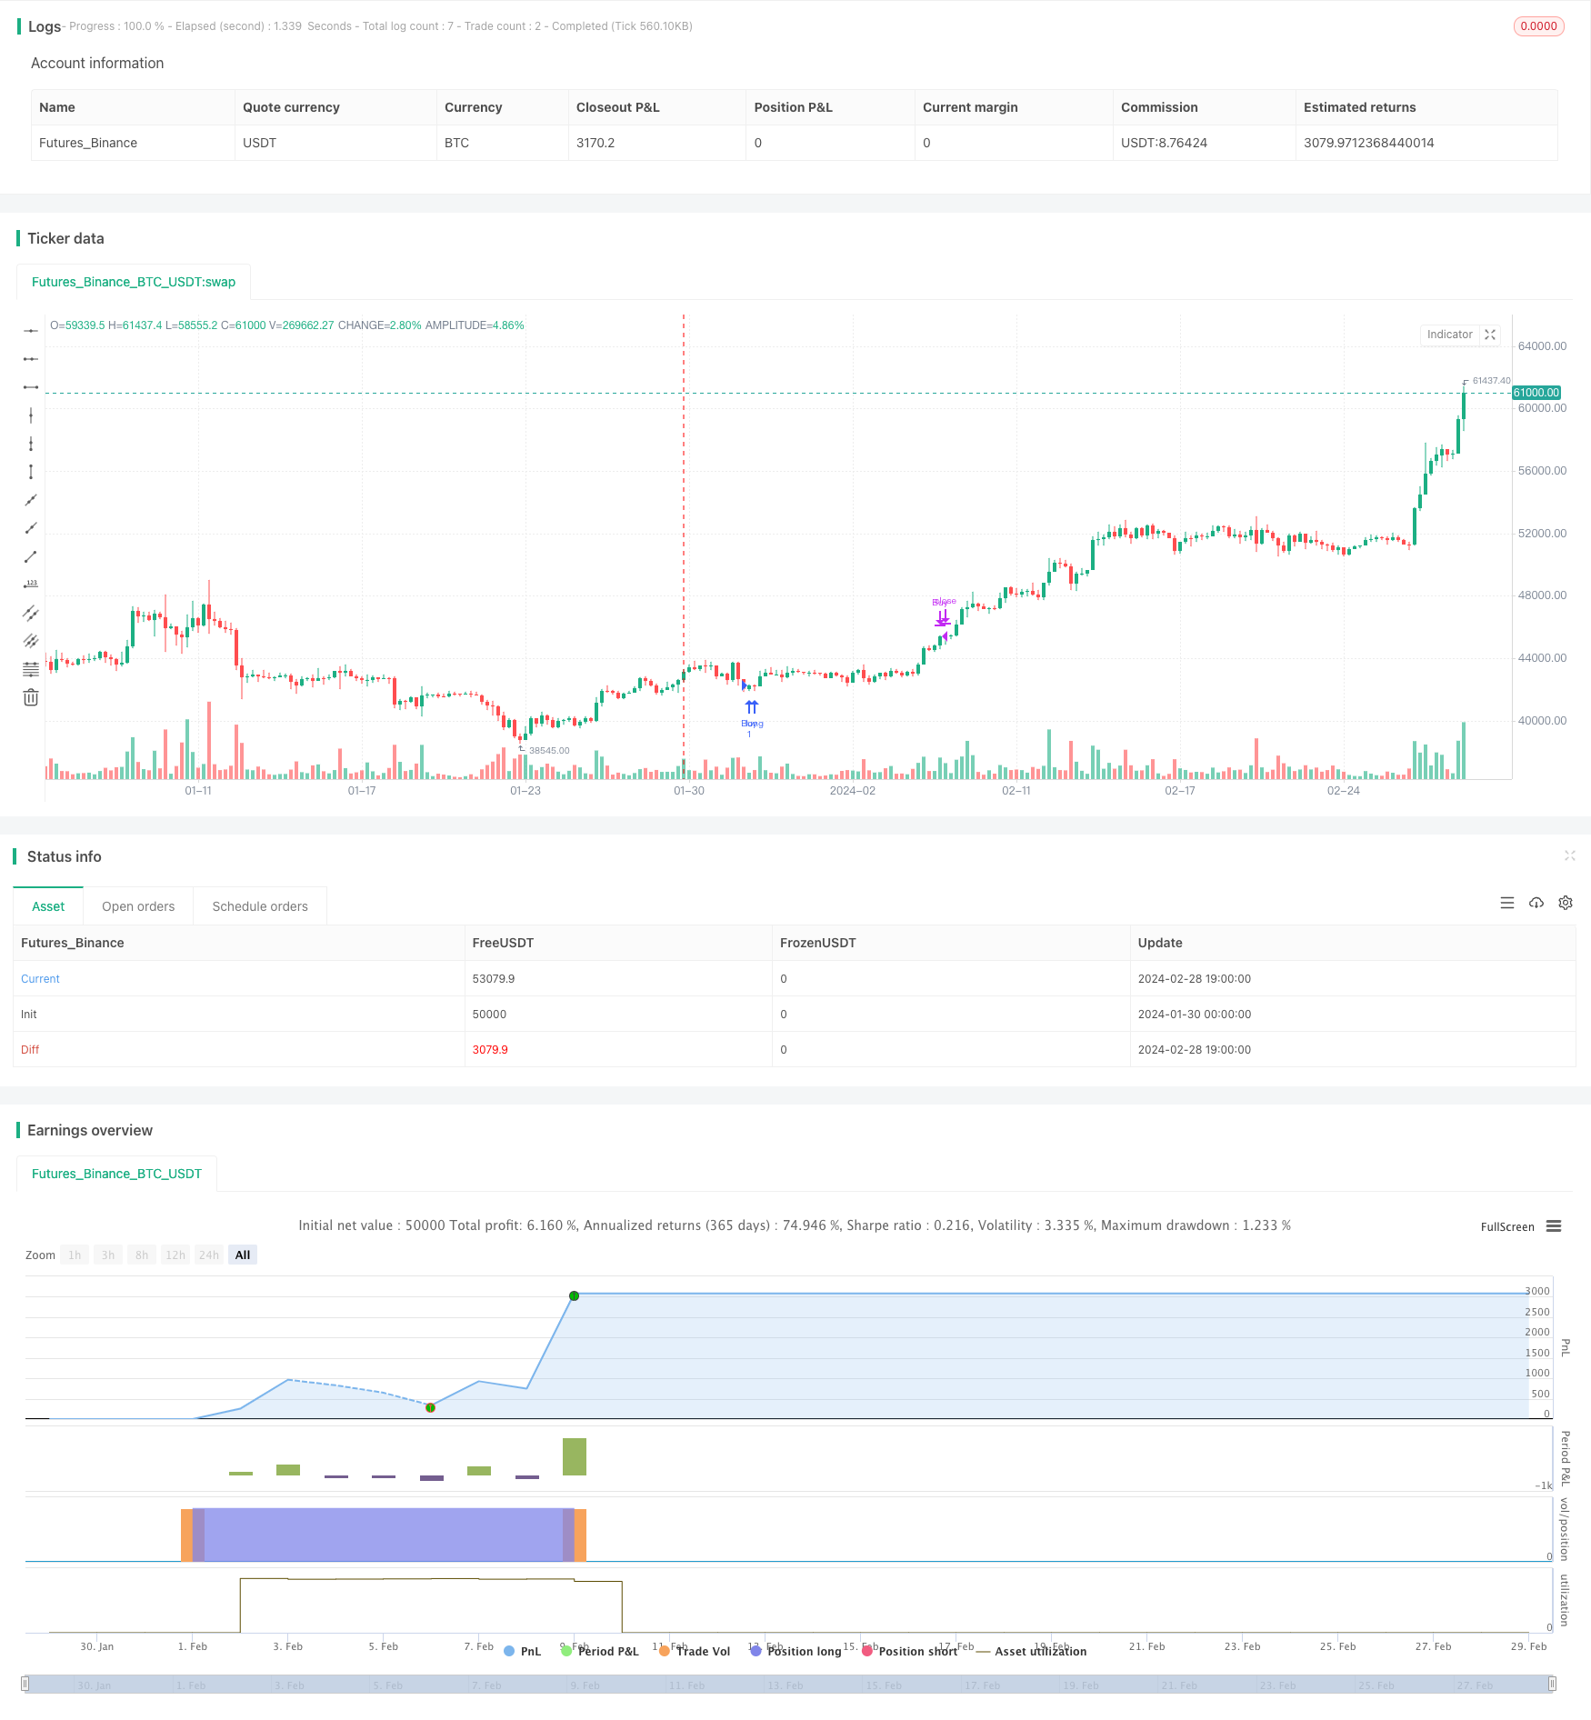Switch to the Open orders tab
The image size is (1591, 1720).
coord(138,906)
